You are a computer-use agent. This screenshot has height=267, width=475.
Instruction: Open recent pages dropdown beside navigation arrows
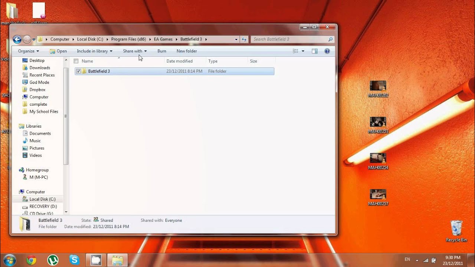click(x=34, y=39)
